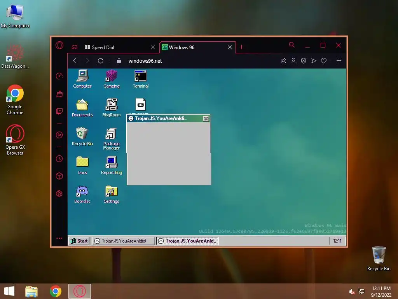Screen dimensions: 398x299
Task: Open Settings gear in Opera sidebar
Action: coord(59,194)
